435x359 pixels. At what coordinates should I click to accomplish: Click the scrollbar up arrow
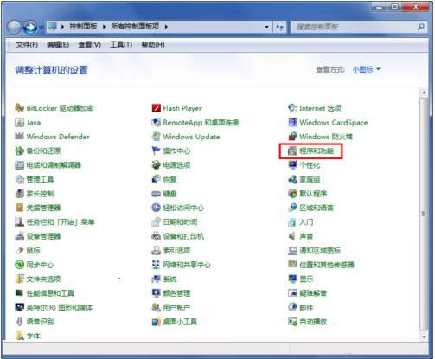(x=424, y=93)
